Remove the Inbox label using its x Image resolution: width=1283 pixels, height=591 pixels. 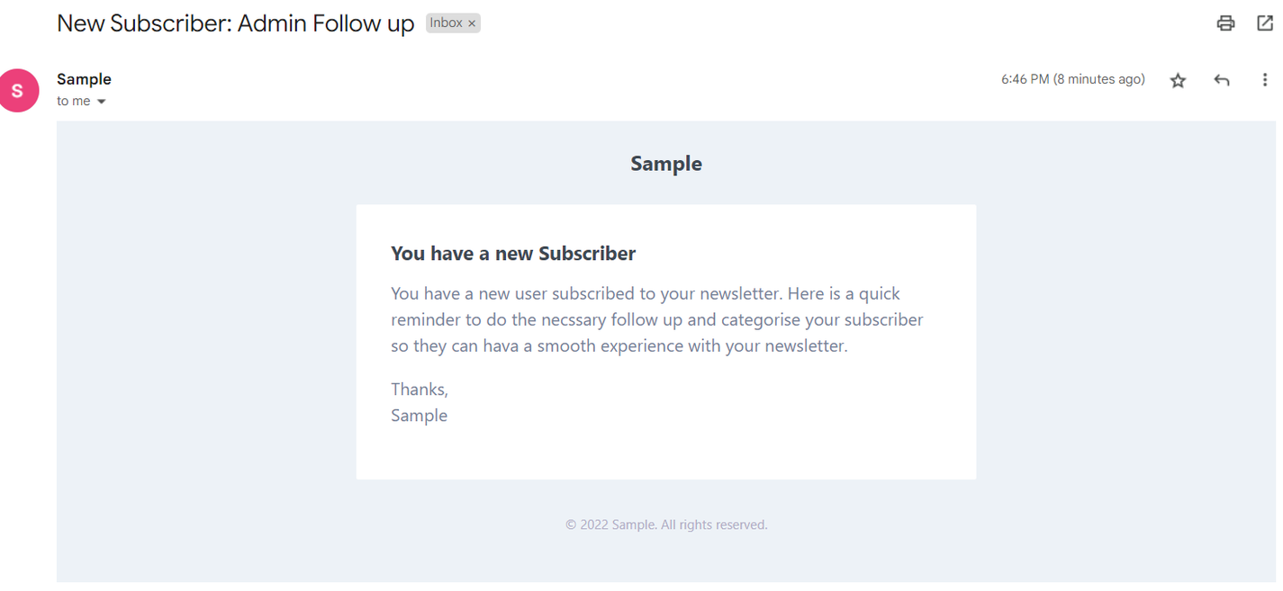point(472,22)
